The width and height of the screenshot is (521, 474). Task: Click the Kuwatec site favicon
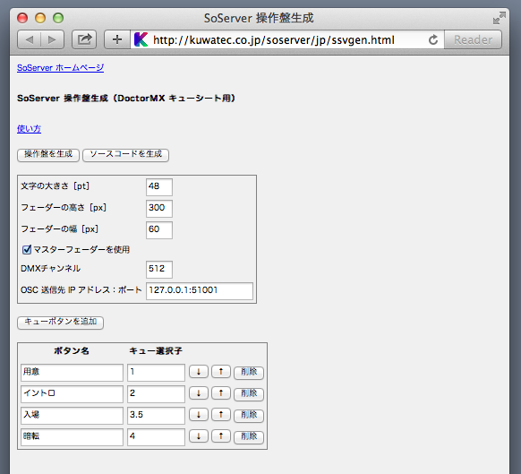pos(141,39)
